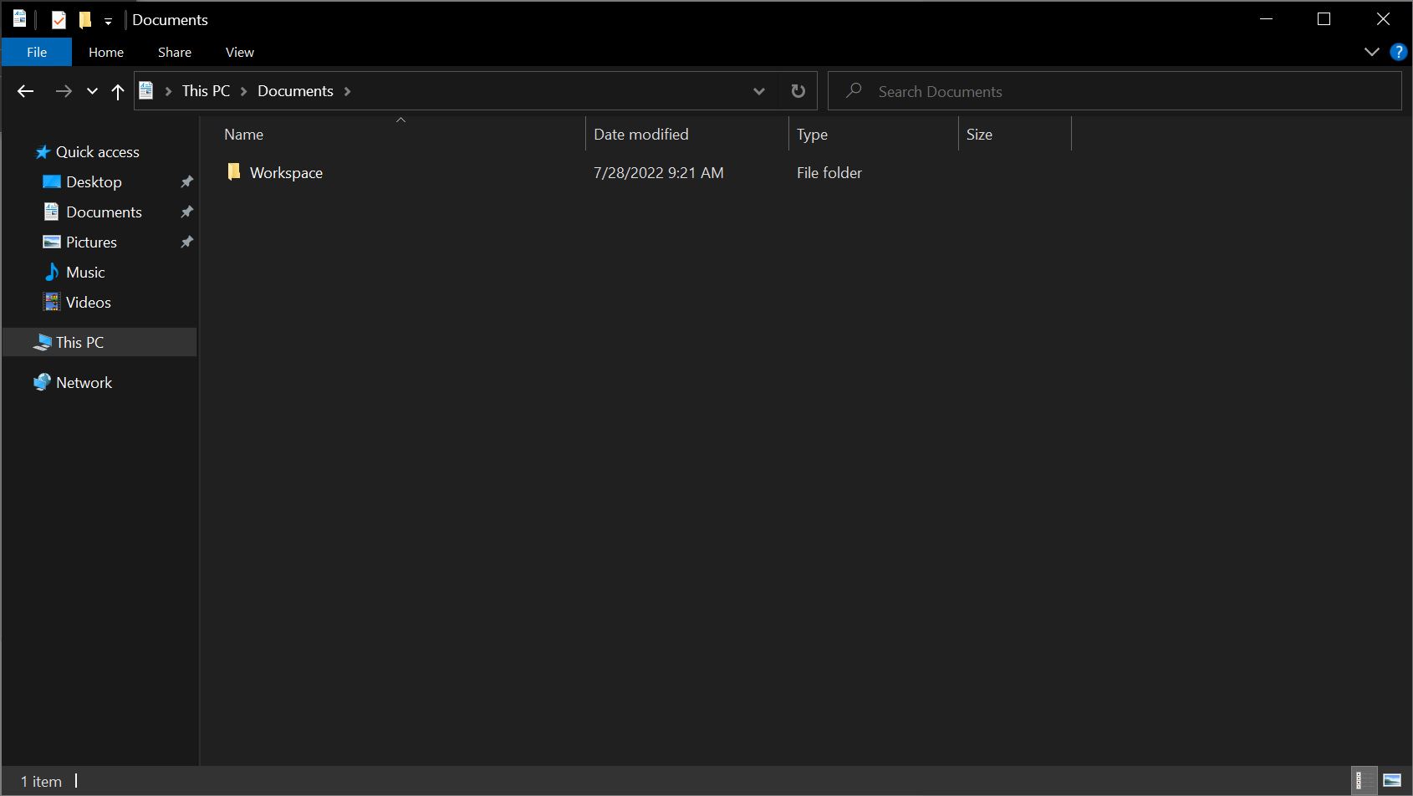Sort by the Date modified column header
The height and width of the screenshot is (796, 1413).
[640, 135]
